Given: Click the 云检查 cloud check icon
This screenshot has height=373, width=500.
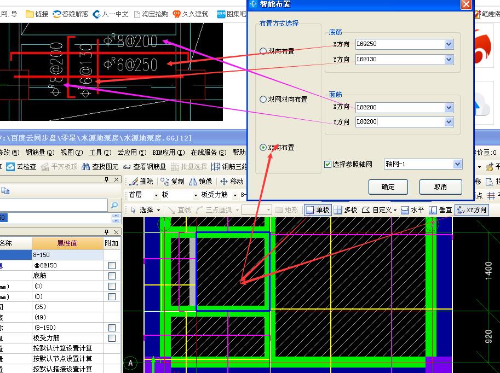Looking at the screenshot, I should tap(10, 167).
